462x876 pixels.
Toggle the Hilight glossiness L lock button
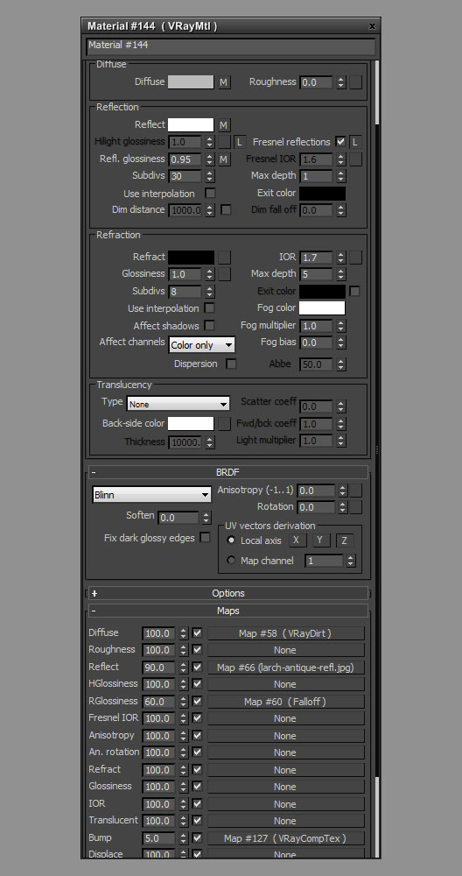[240, 142]
